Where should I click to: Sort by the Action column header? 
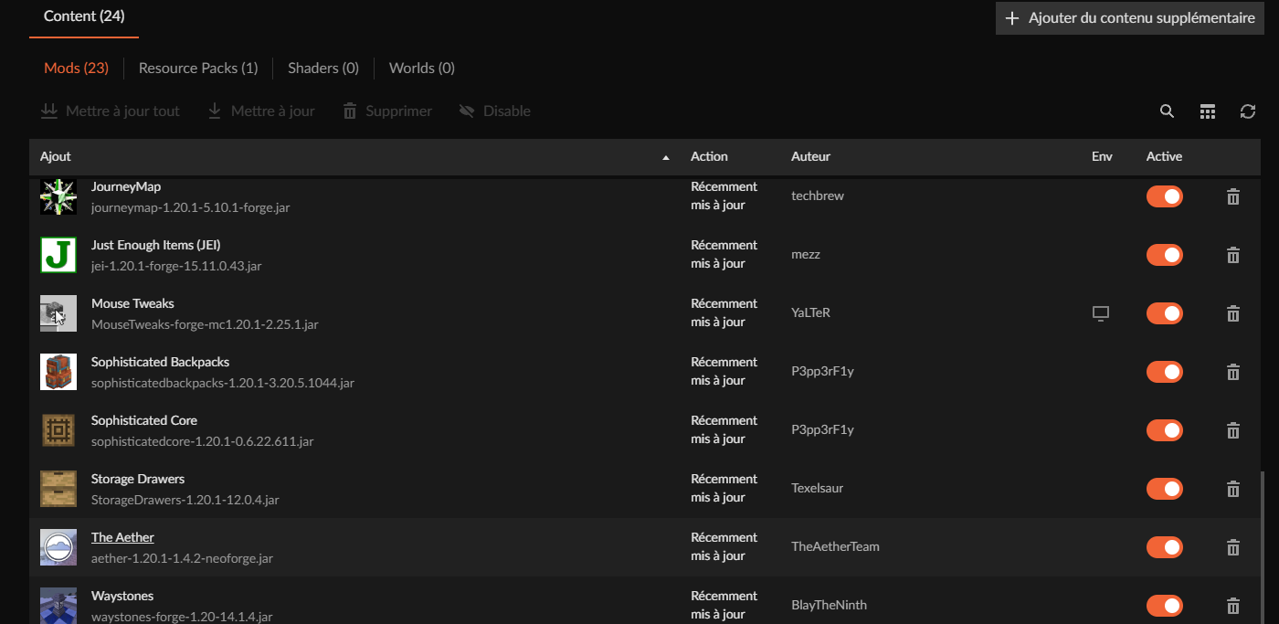[709, 156]
